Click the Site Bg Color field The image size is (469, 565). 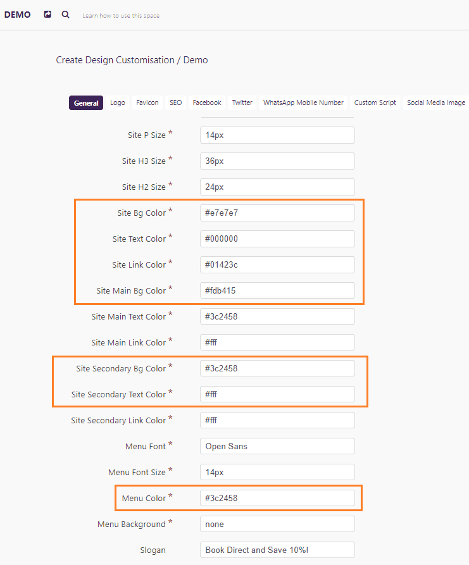(277, 213)
